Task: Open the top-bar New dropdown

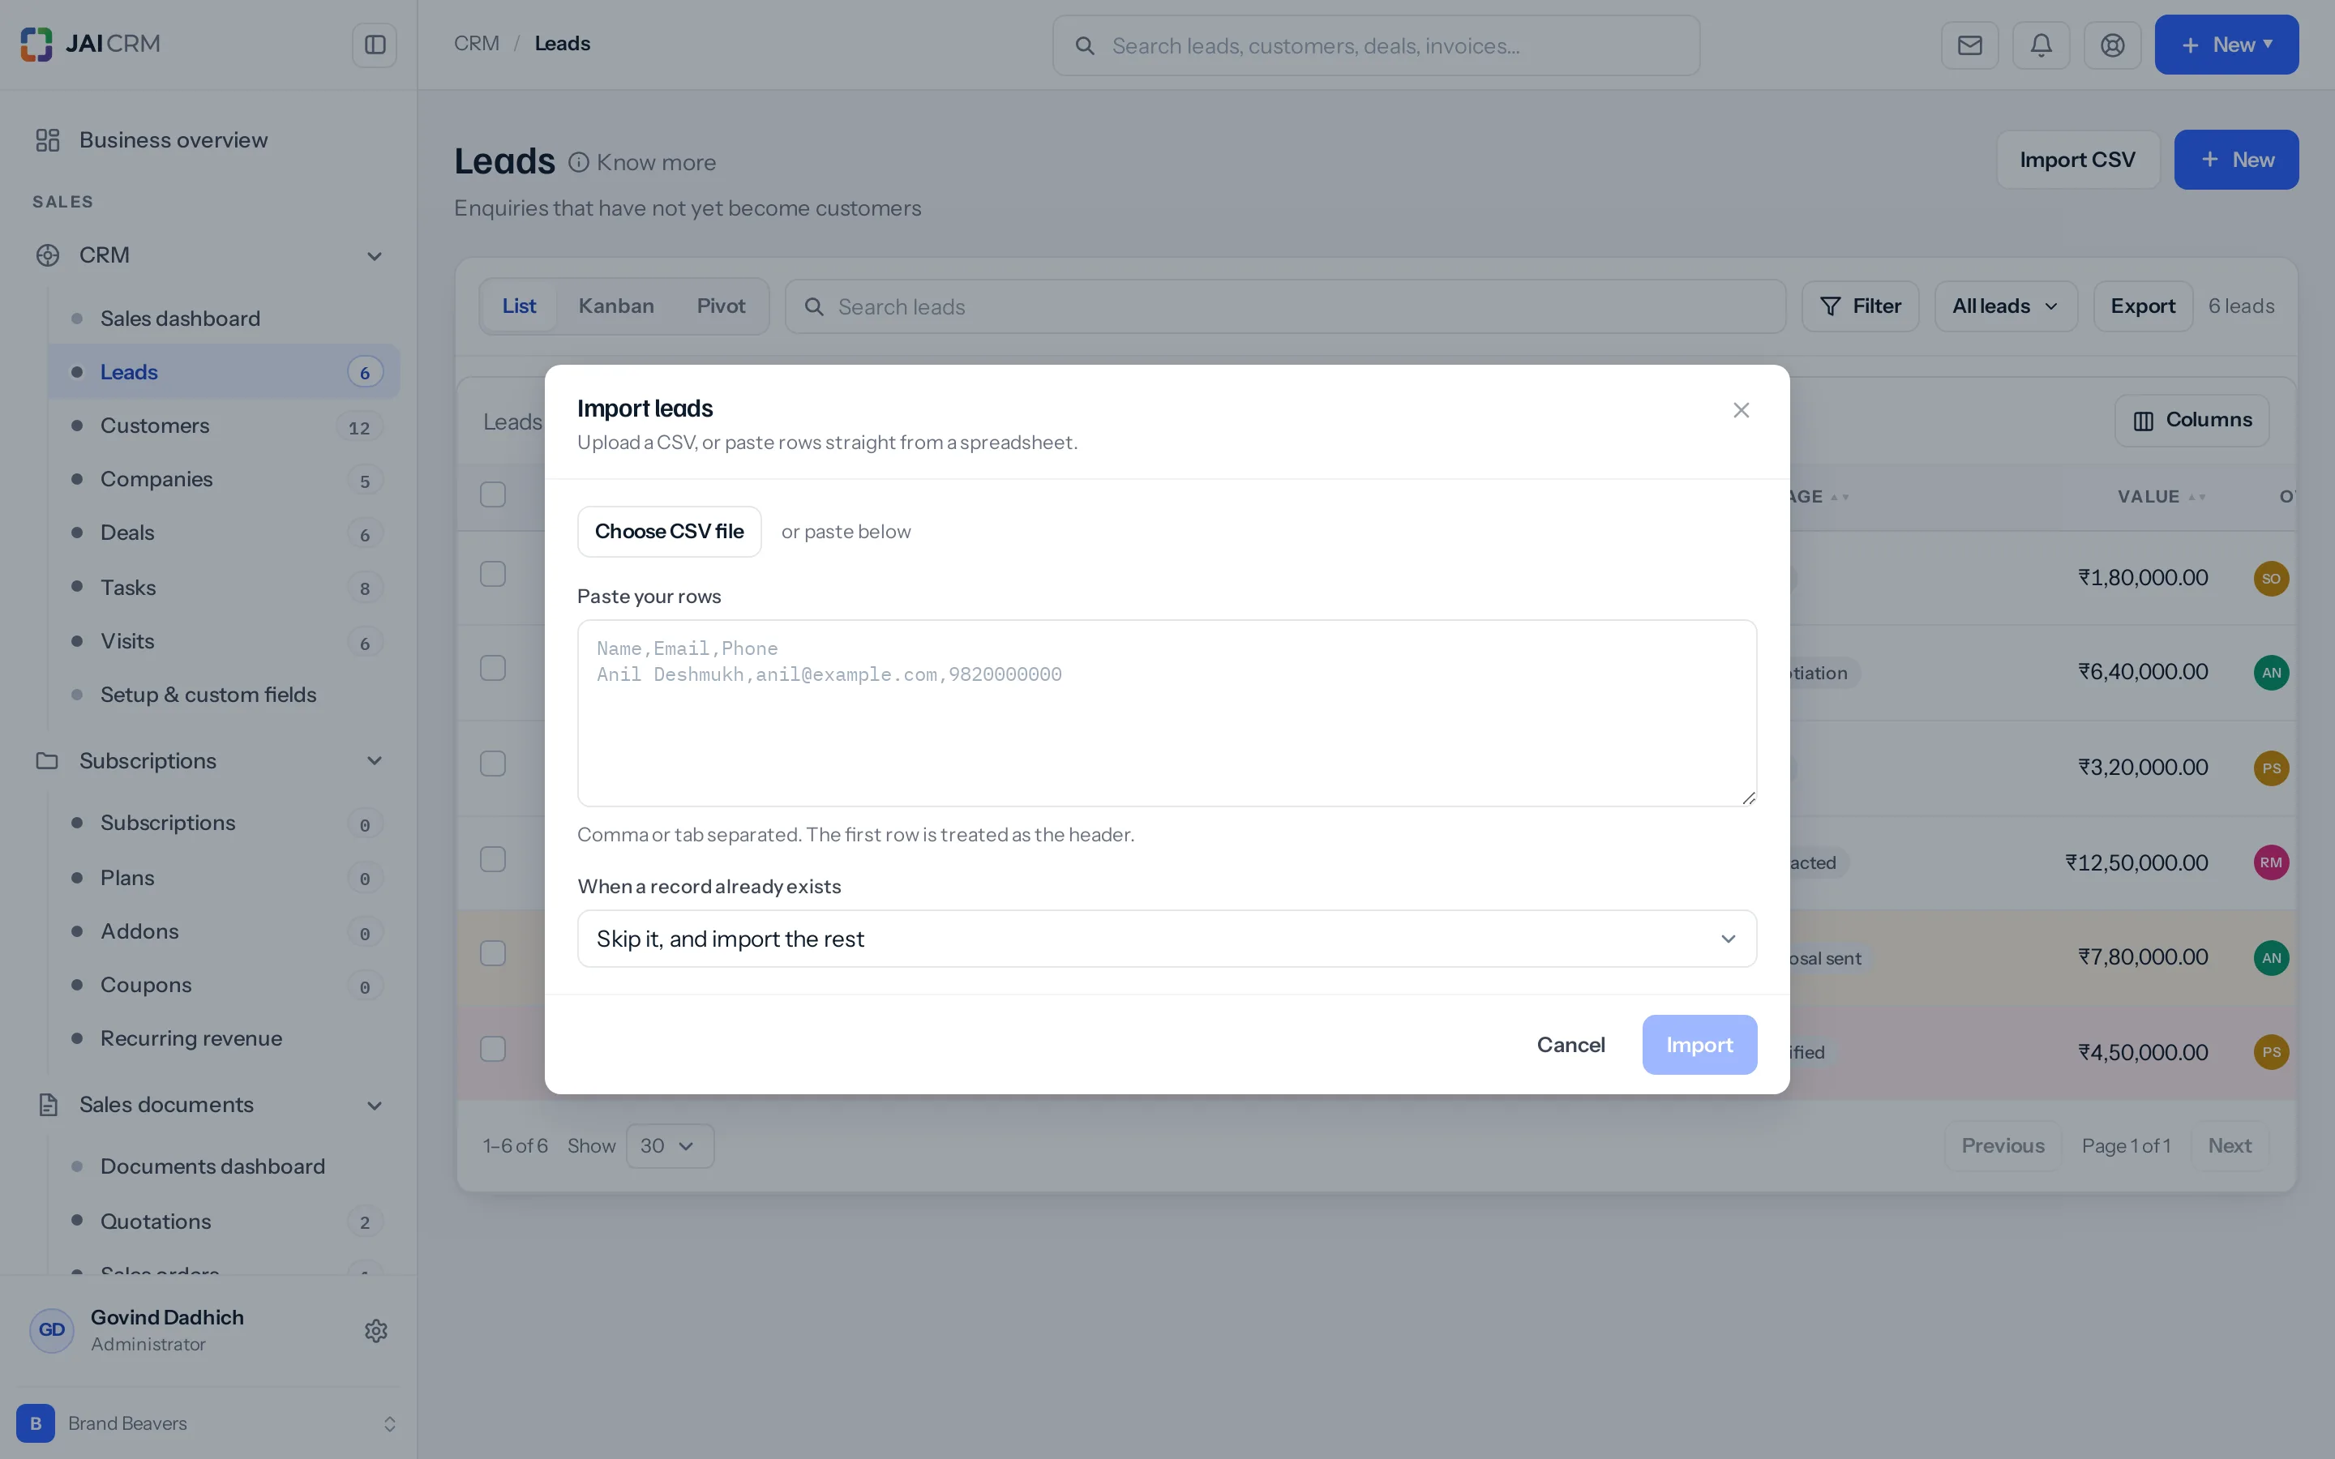Action: 2226,45
